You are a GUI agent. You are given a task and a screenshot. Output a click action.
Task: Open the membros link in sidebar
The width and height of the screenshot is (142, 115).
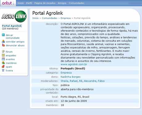pyautogui.click(x=11, y=63)
